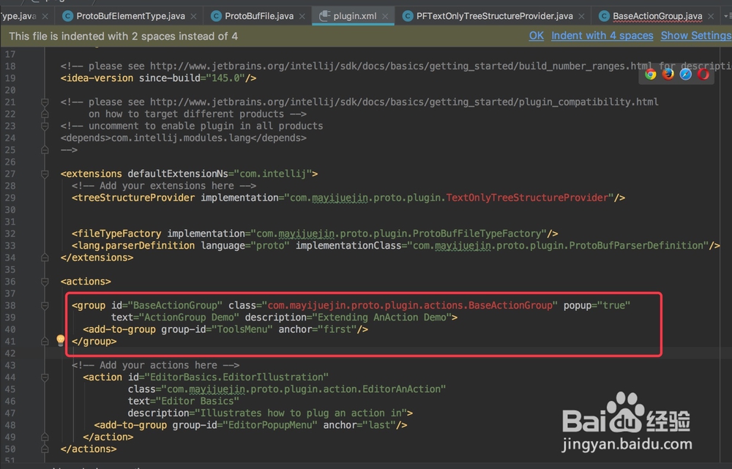Collapse the actions block fold marker on line 36
The width and height of the screenshot is (732, 469).
(x=45, y=282)
